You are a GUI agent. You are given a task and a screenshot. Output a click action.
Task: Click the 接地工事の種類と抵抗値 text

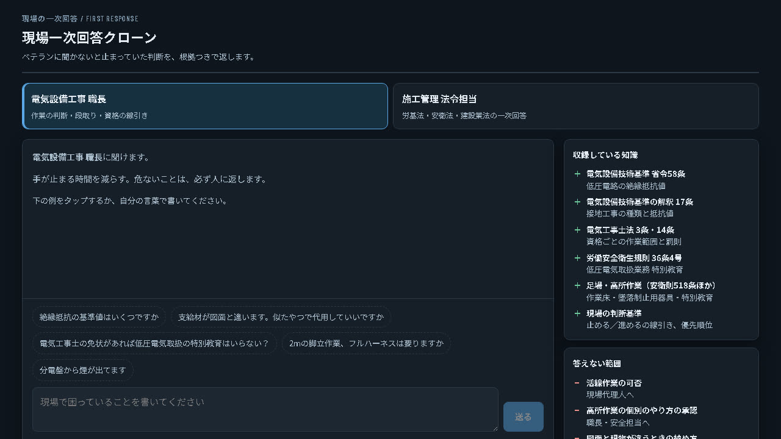[630, 213]
